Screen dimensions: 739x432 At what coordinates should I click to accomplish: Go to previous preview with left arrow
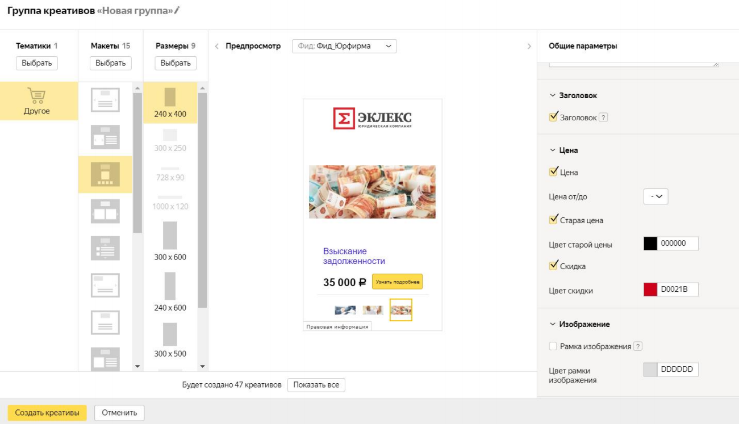click(x=216, y=47)
